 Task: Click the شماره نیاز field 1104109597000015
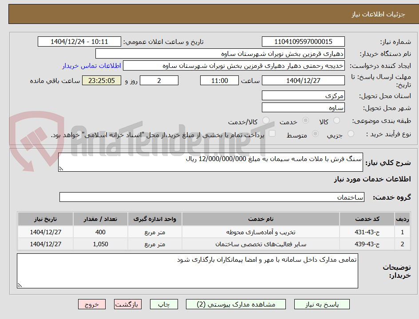[x=303, y=42]
